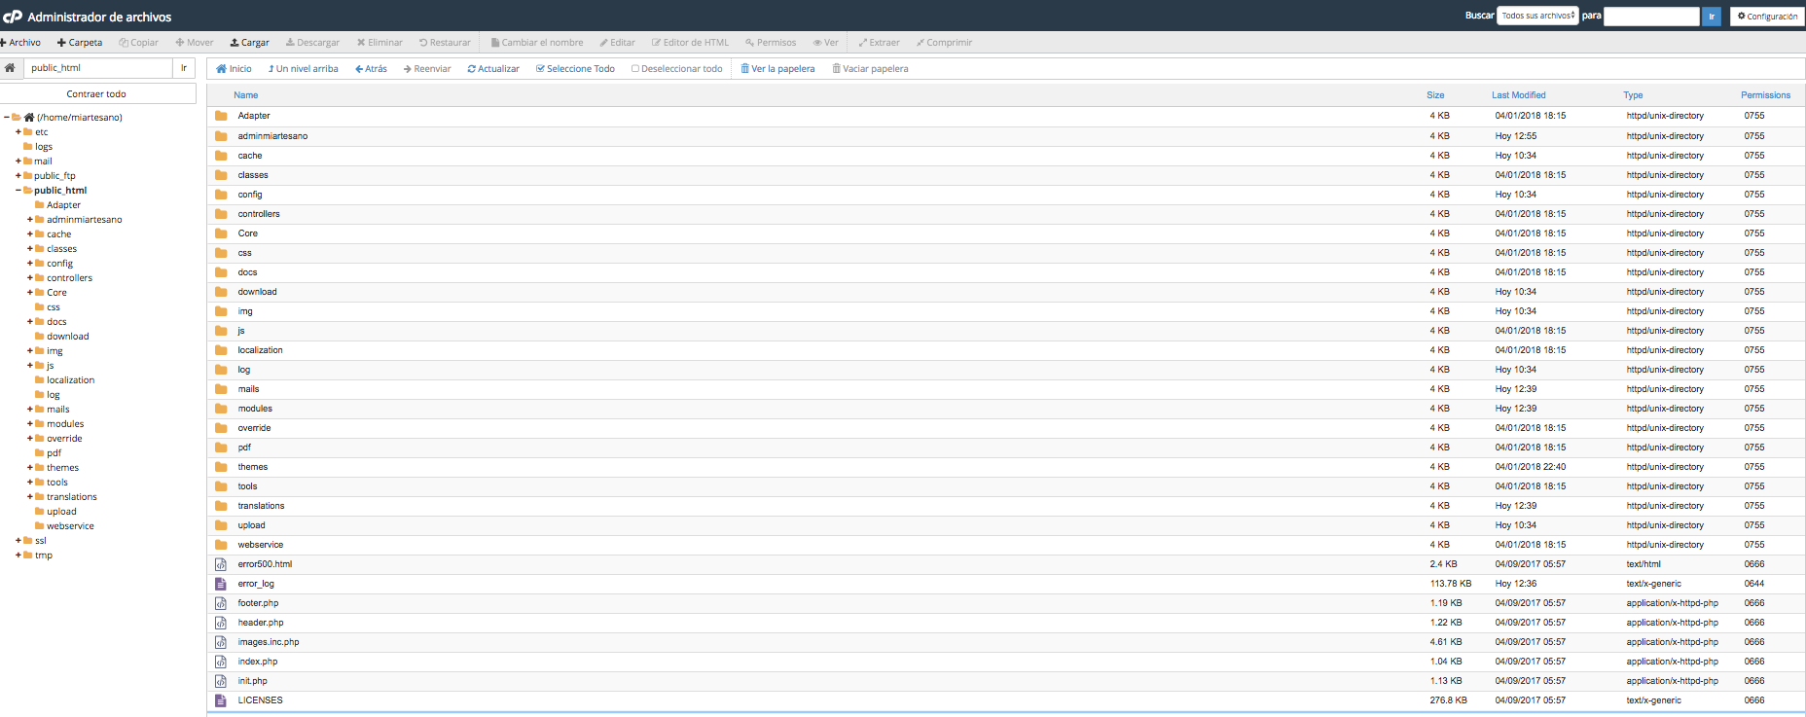Image resolution: width=1806 pixels, height=717 pixels.
Task: Sort files by Last Modified column
Action: click(x=1519, y=95)
